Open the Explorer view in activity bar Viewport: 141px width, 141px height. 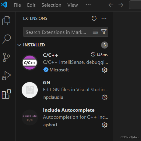pyautogui.click(x=6, y=21)
